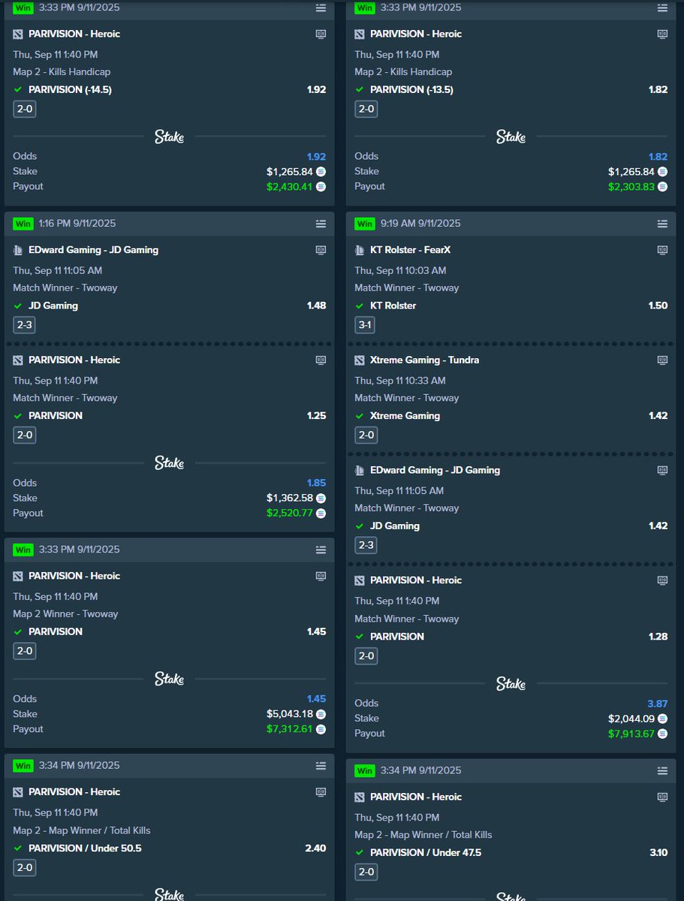Click the currency icon next to stake $2,044.09

click(x=662, y=719)
